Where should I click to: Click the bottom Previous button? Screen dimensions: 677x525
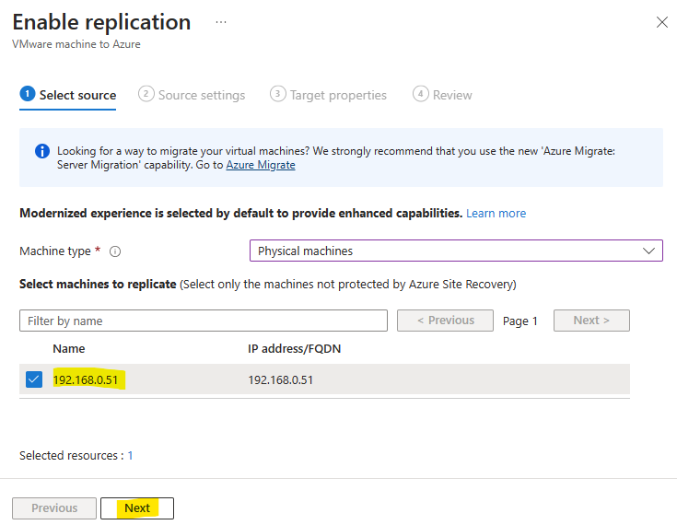[54, 508]
